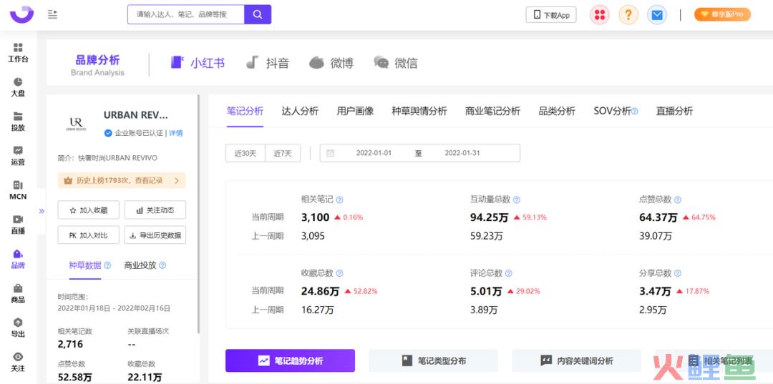
Task: Open the red four-dot apps icon
Action: pyautogui.click(x=600, y=15)
